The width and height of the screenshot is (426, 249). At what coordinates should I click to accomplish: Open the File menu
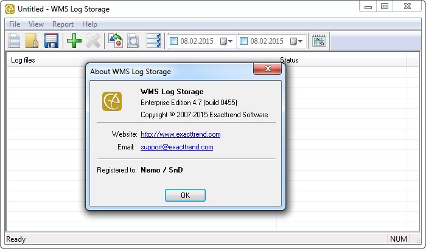tap(15, 24)
